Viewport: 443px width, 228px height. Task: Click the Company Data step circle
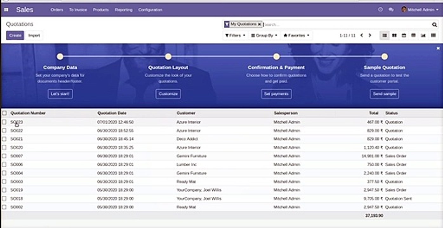(60, 56)
